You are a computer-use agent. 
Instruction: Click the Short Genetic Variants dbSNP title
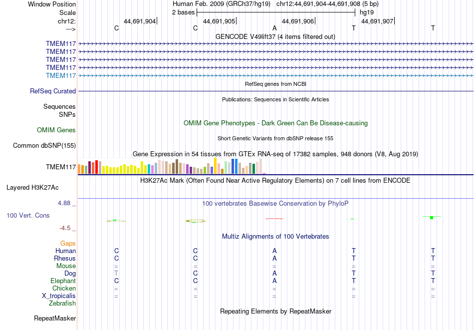tap(275, 138)
